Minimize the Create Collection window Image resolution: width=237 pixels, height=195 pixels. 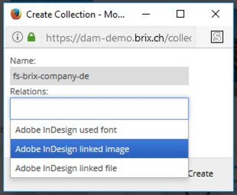pos(146,14)
